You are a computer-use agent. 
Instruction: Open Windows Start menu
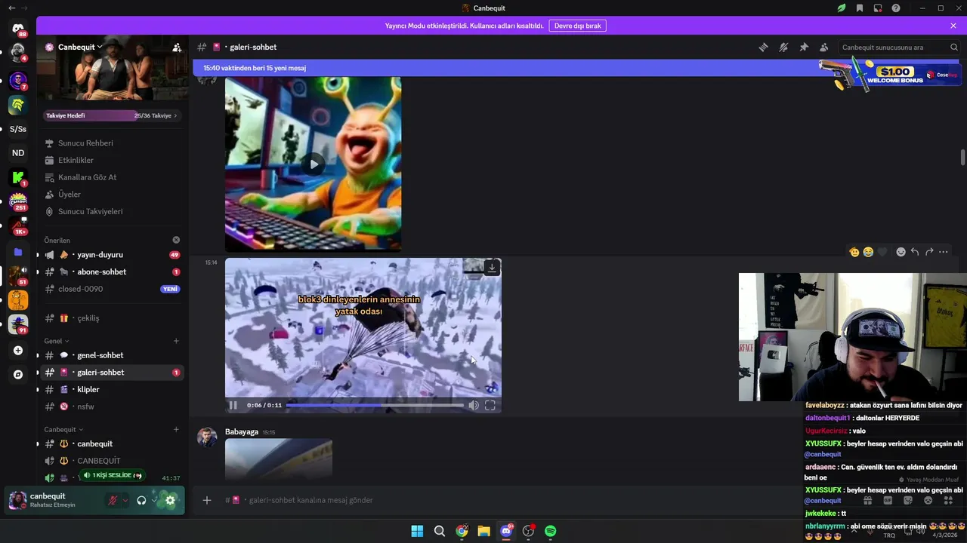417,531
